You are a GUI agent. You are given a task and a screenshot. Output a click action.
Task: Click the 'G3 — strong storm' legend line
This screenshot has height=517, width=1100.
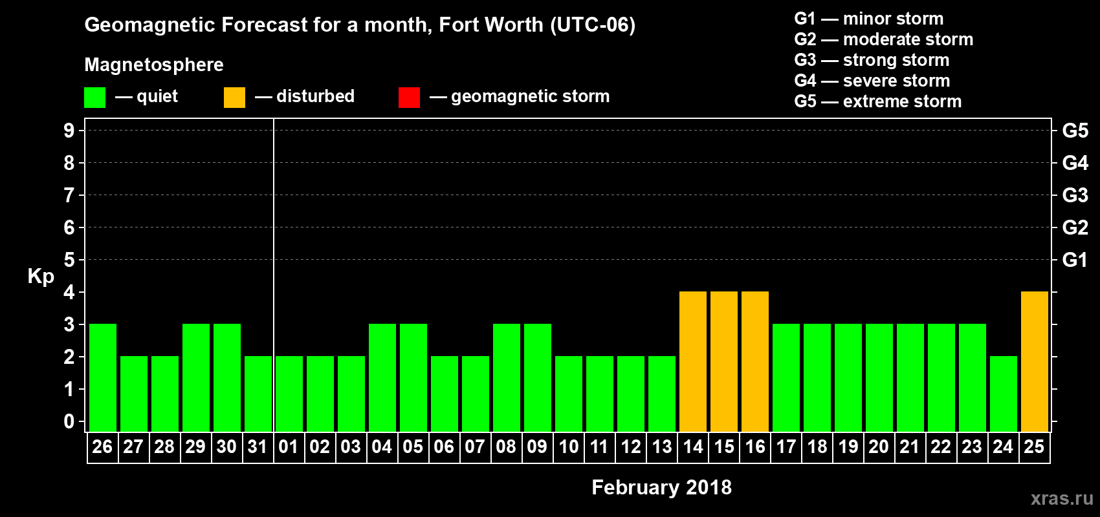(872, 60)
